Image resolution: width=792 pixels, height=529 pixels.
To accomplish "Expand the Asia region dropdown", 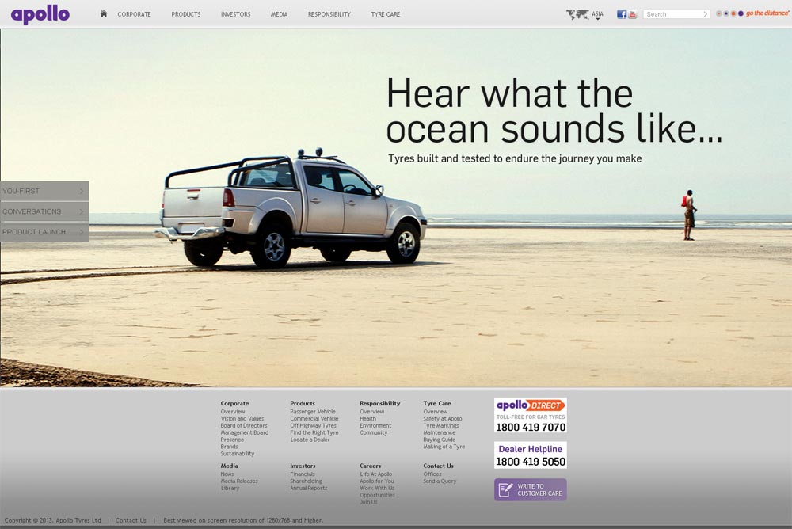I will [x=597, y=15].
